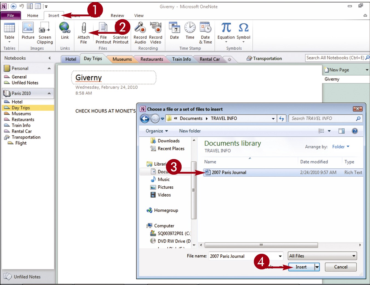This screenshot has height=285, width=370.
Task: Click Cancel in the file dialog
Action: pos(341,267)
